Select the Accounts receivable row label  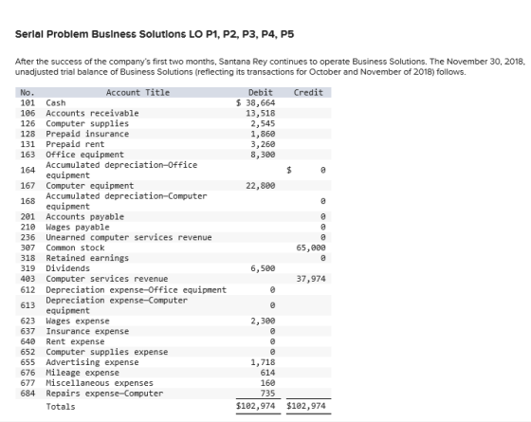[92, 113]
